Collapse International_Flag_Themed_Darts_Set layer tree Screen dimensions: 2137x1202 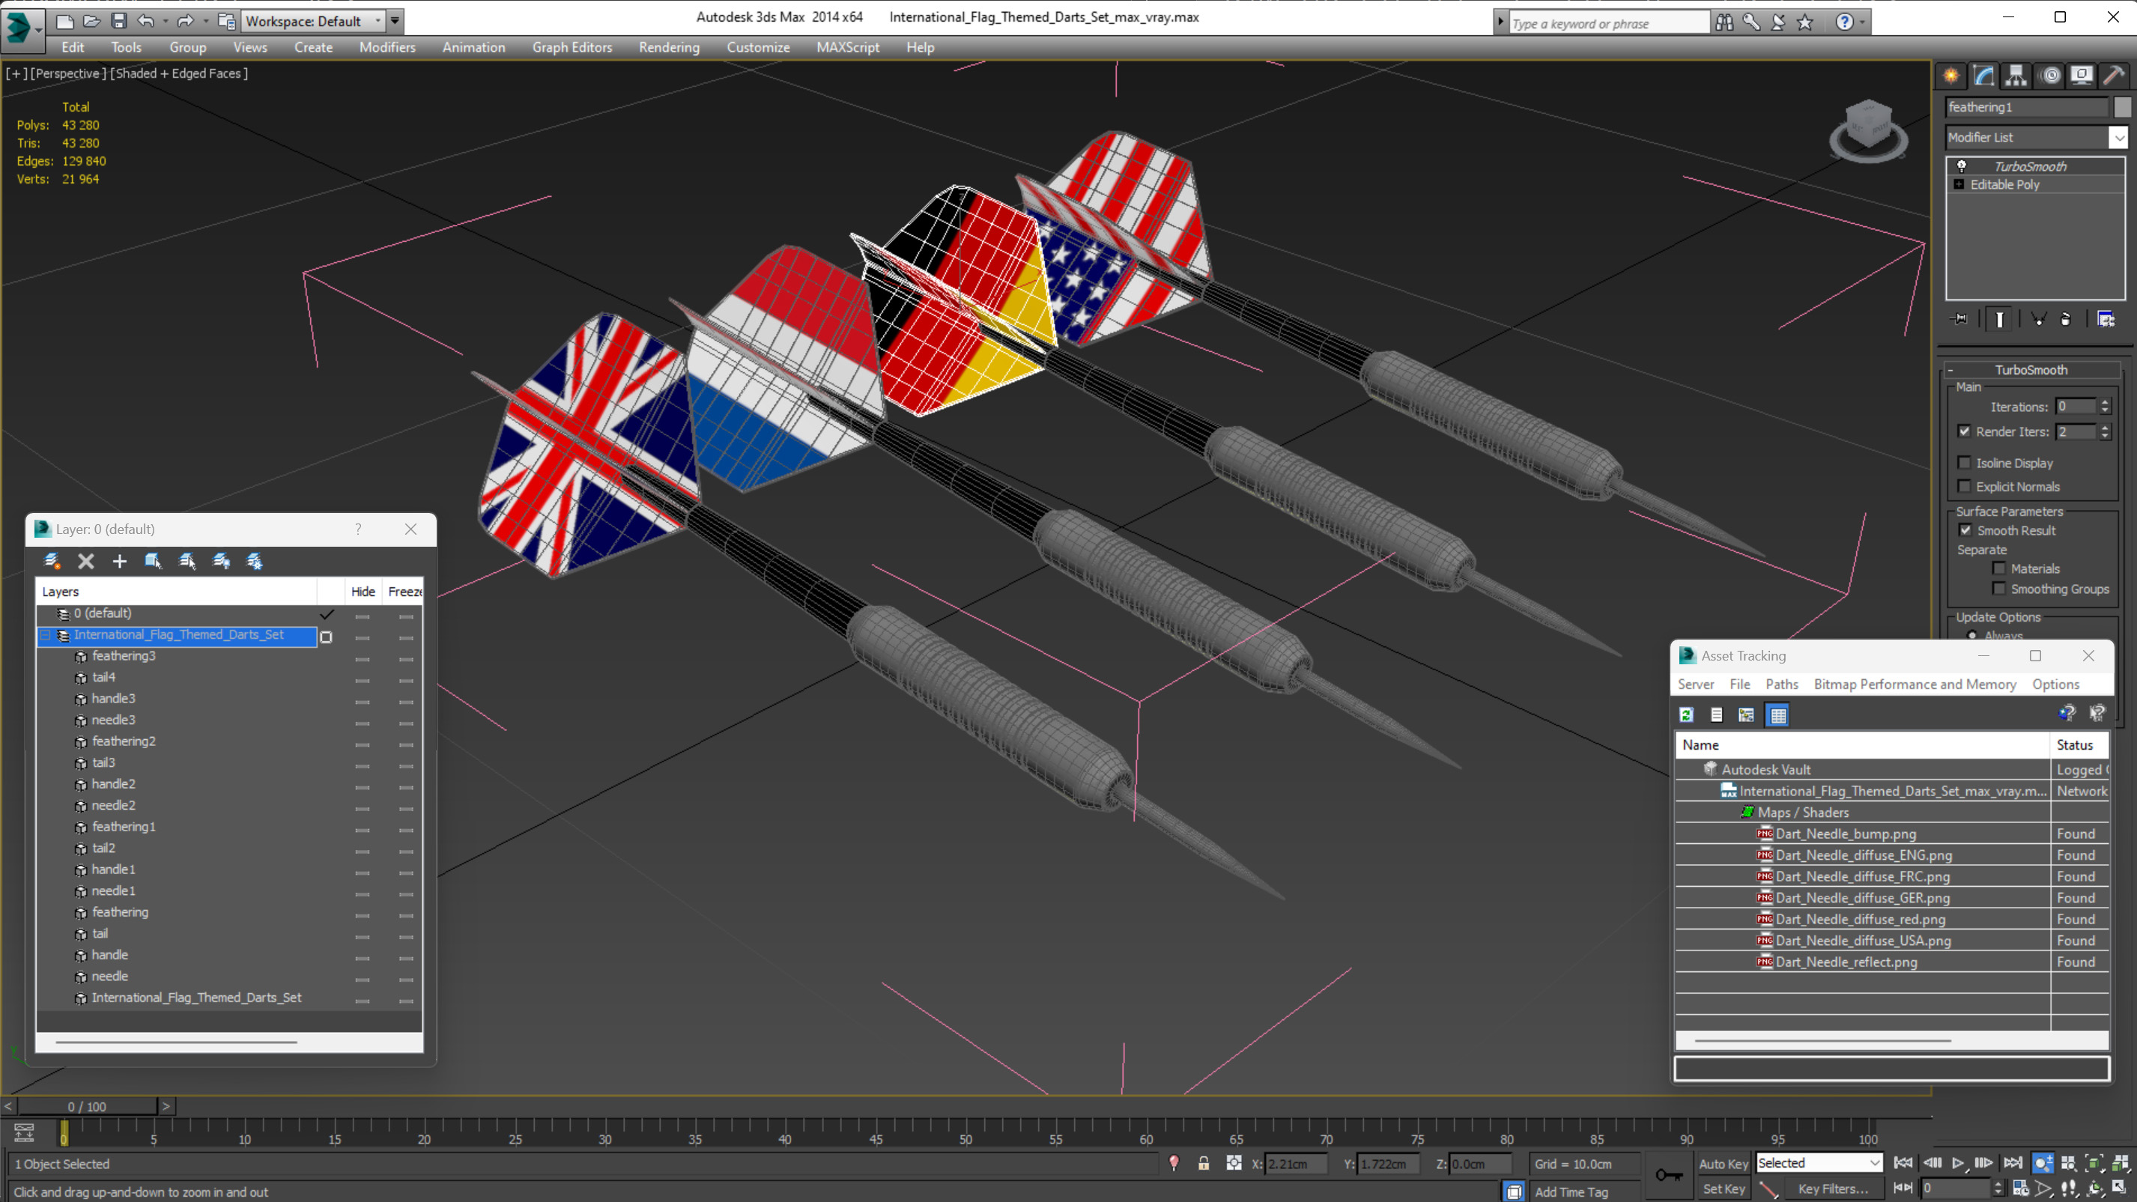point(46,634)
